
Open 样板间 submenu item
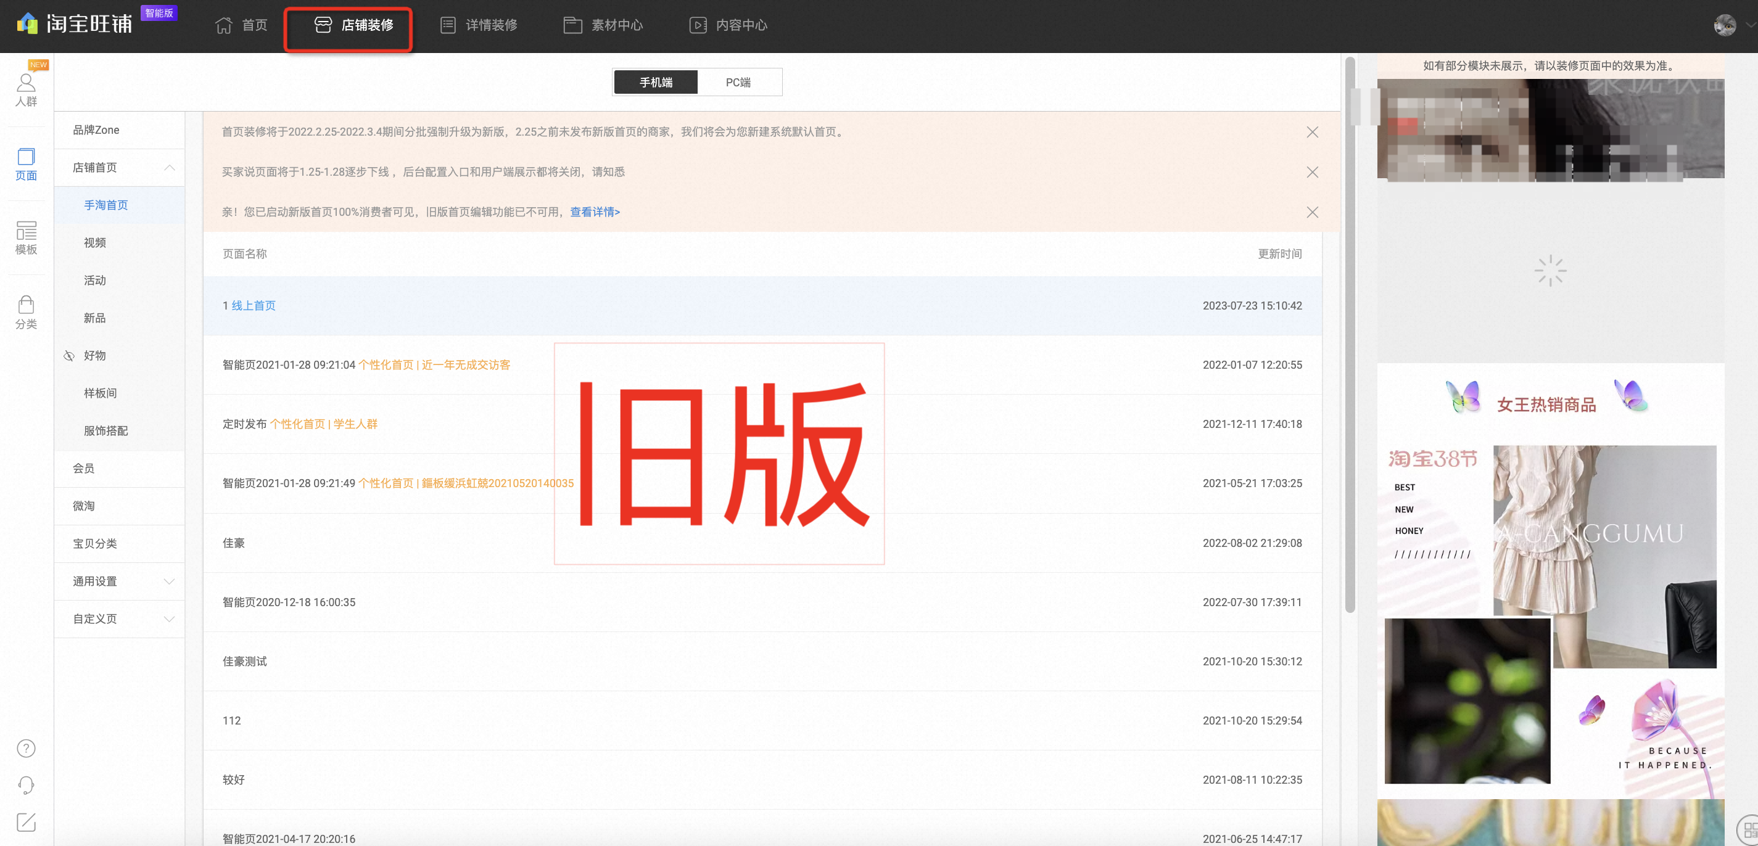pyautogui.click(x=120, y=393)
